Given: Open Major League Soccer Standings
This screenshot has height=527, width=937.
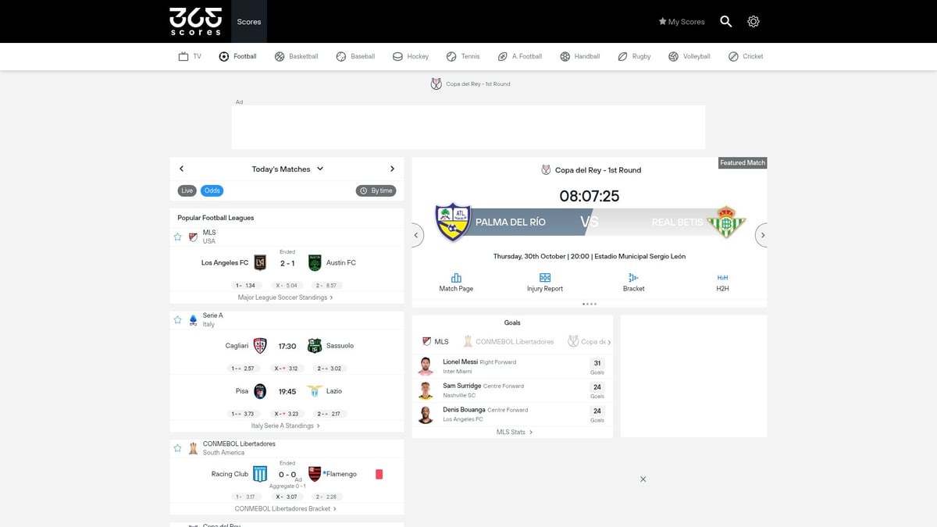Looking at the screenshot, I should (x=286, y=297).
